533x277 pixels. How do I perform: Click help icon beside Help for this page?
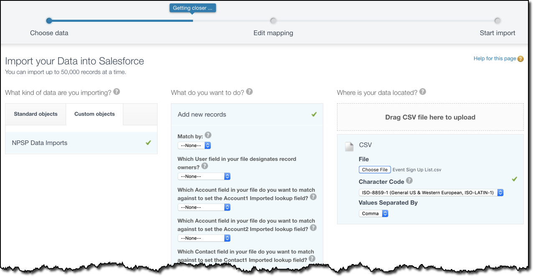[520, 59]
